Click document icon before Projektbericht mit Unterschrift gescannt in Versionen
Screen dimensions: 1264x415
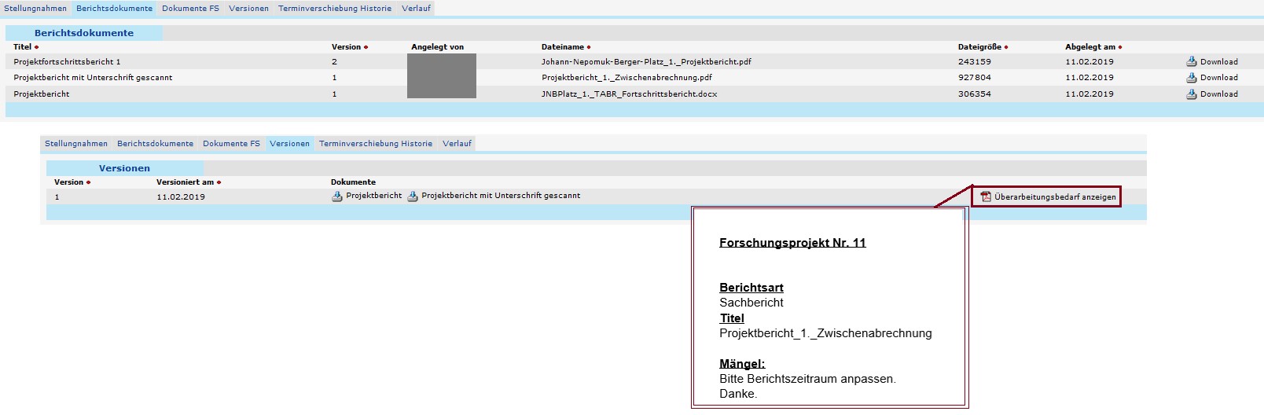pyautogui.click(x=413, y=196)
